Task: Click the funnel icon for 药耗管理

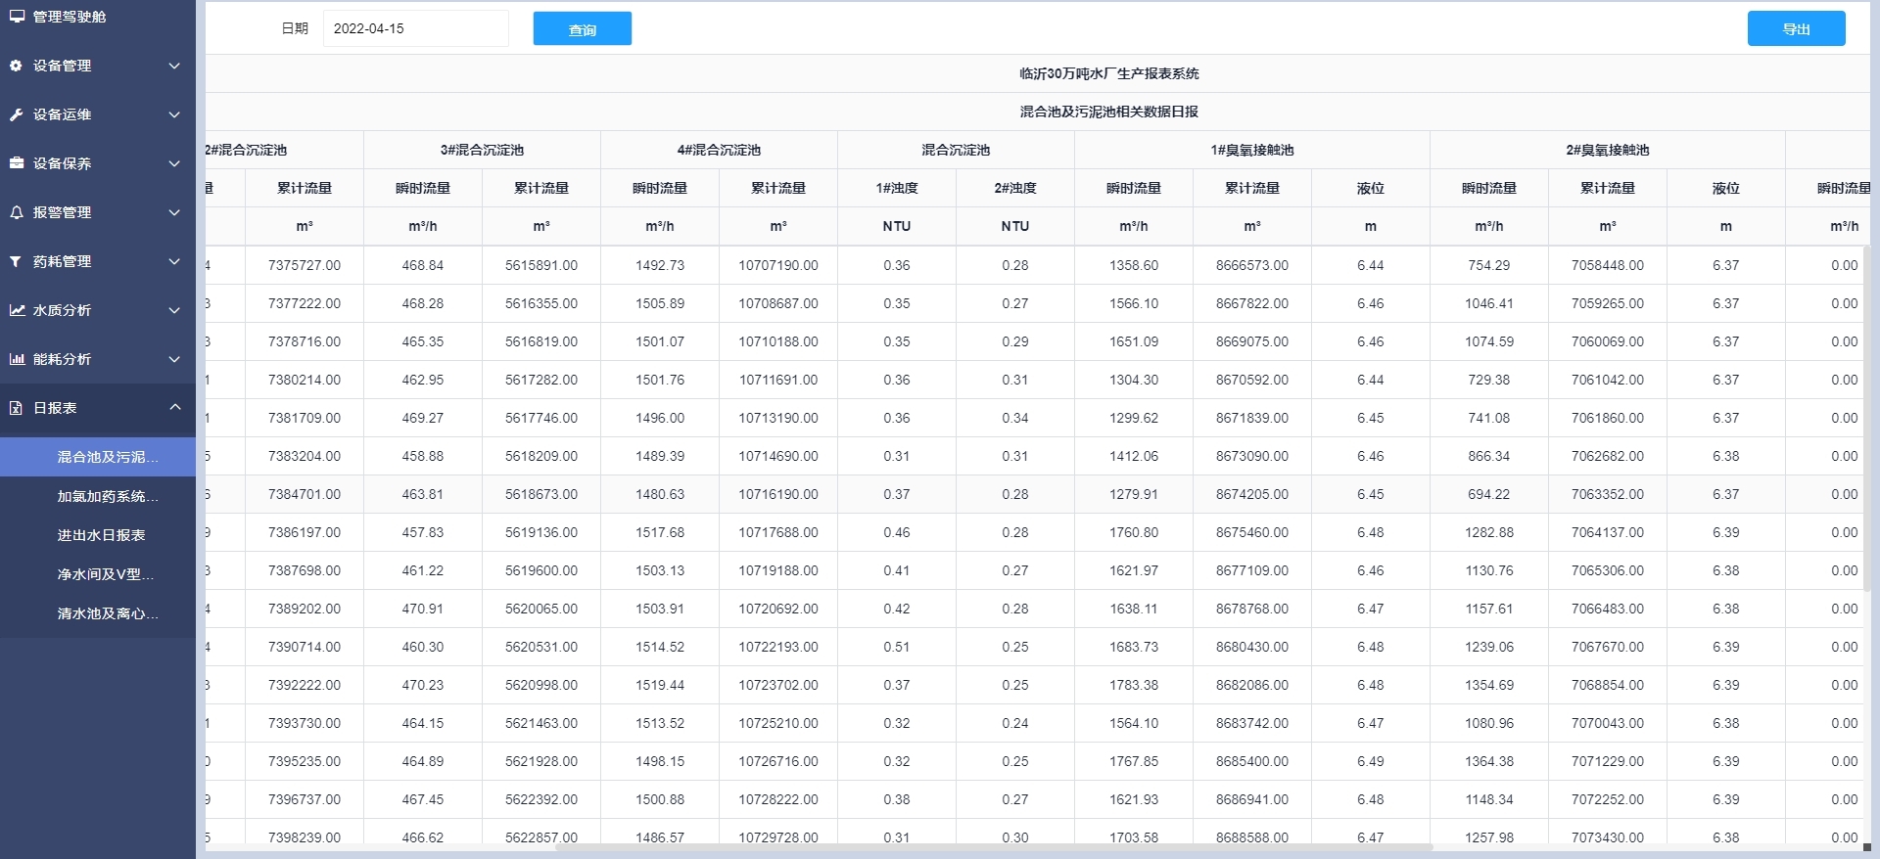Action: (16, 261)
